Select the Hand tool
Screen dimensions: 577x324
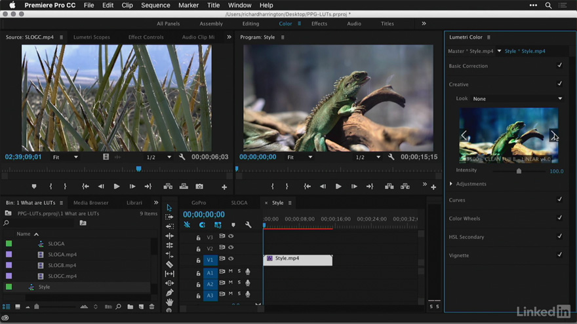169,302
